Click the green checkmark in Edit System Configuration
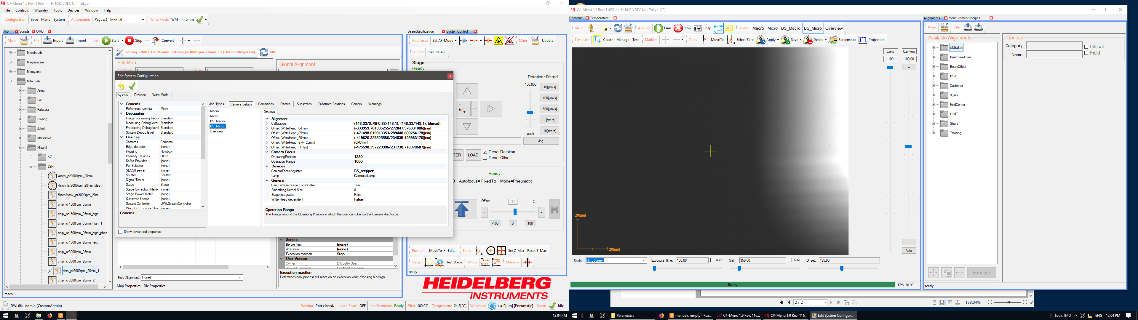 tap(132, 86)
